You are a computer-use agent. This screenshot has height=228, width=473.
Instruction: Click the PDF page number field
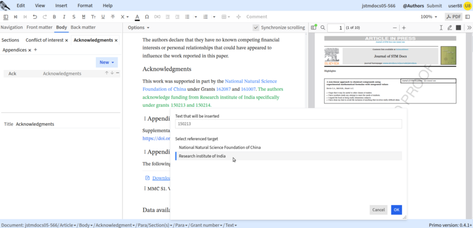336,28
